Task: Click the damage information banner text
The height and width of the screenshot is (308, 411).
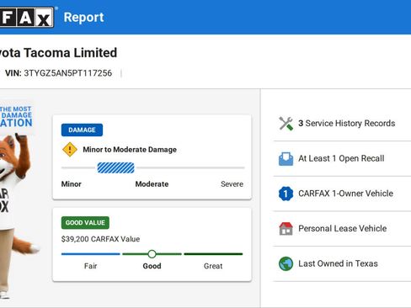Action: coord(16,116)
